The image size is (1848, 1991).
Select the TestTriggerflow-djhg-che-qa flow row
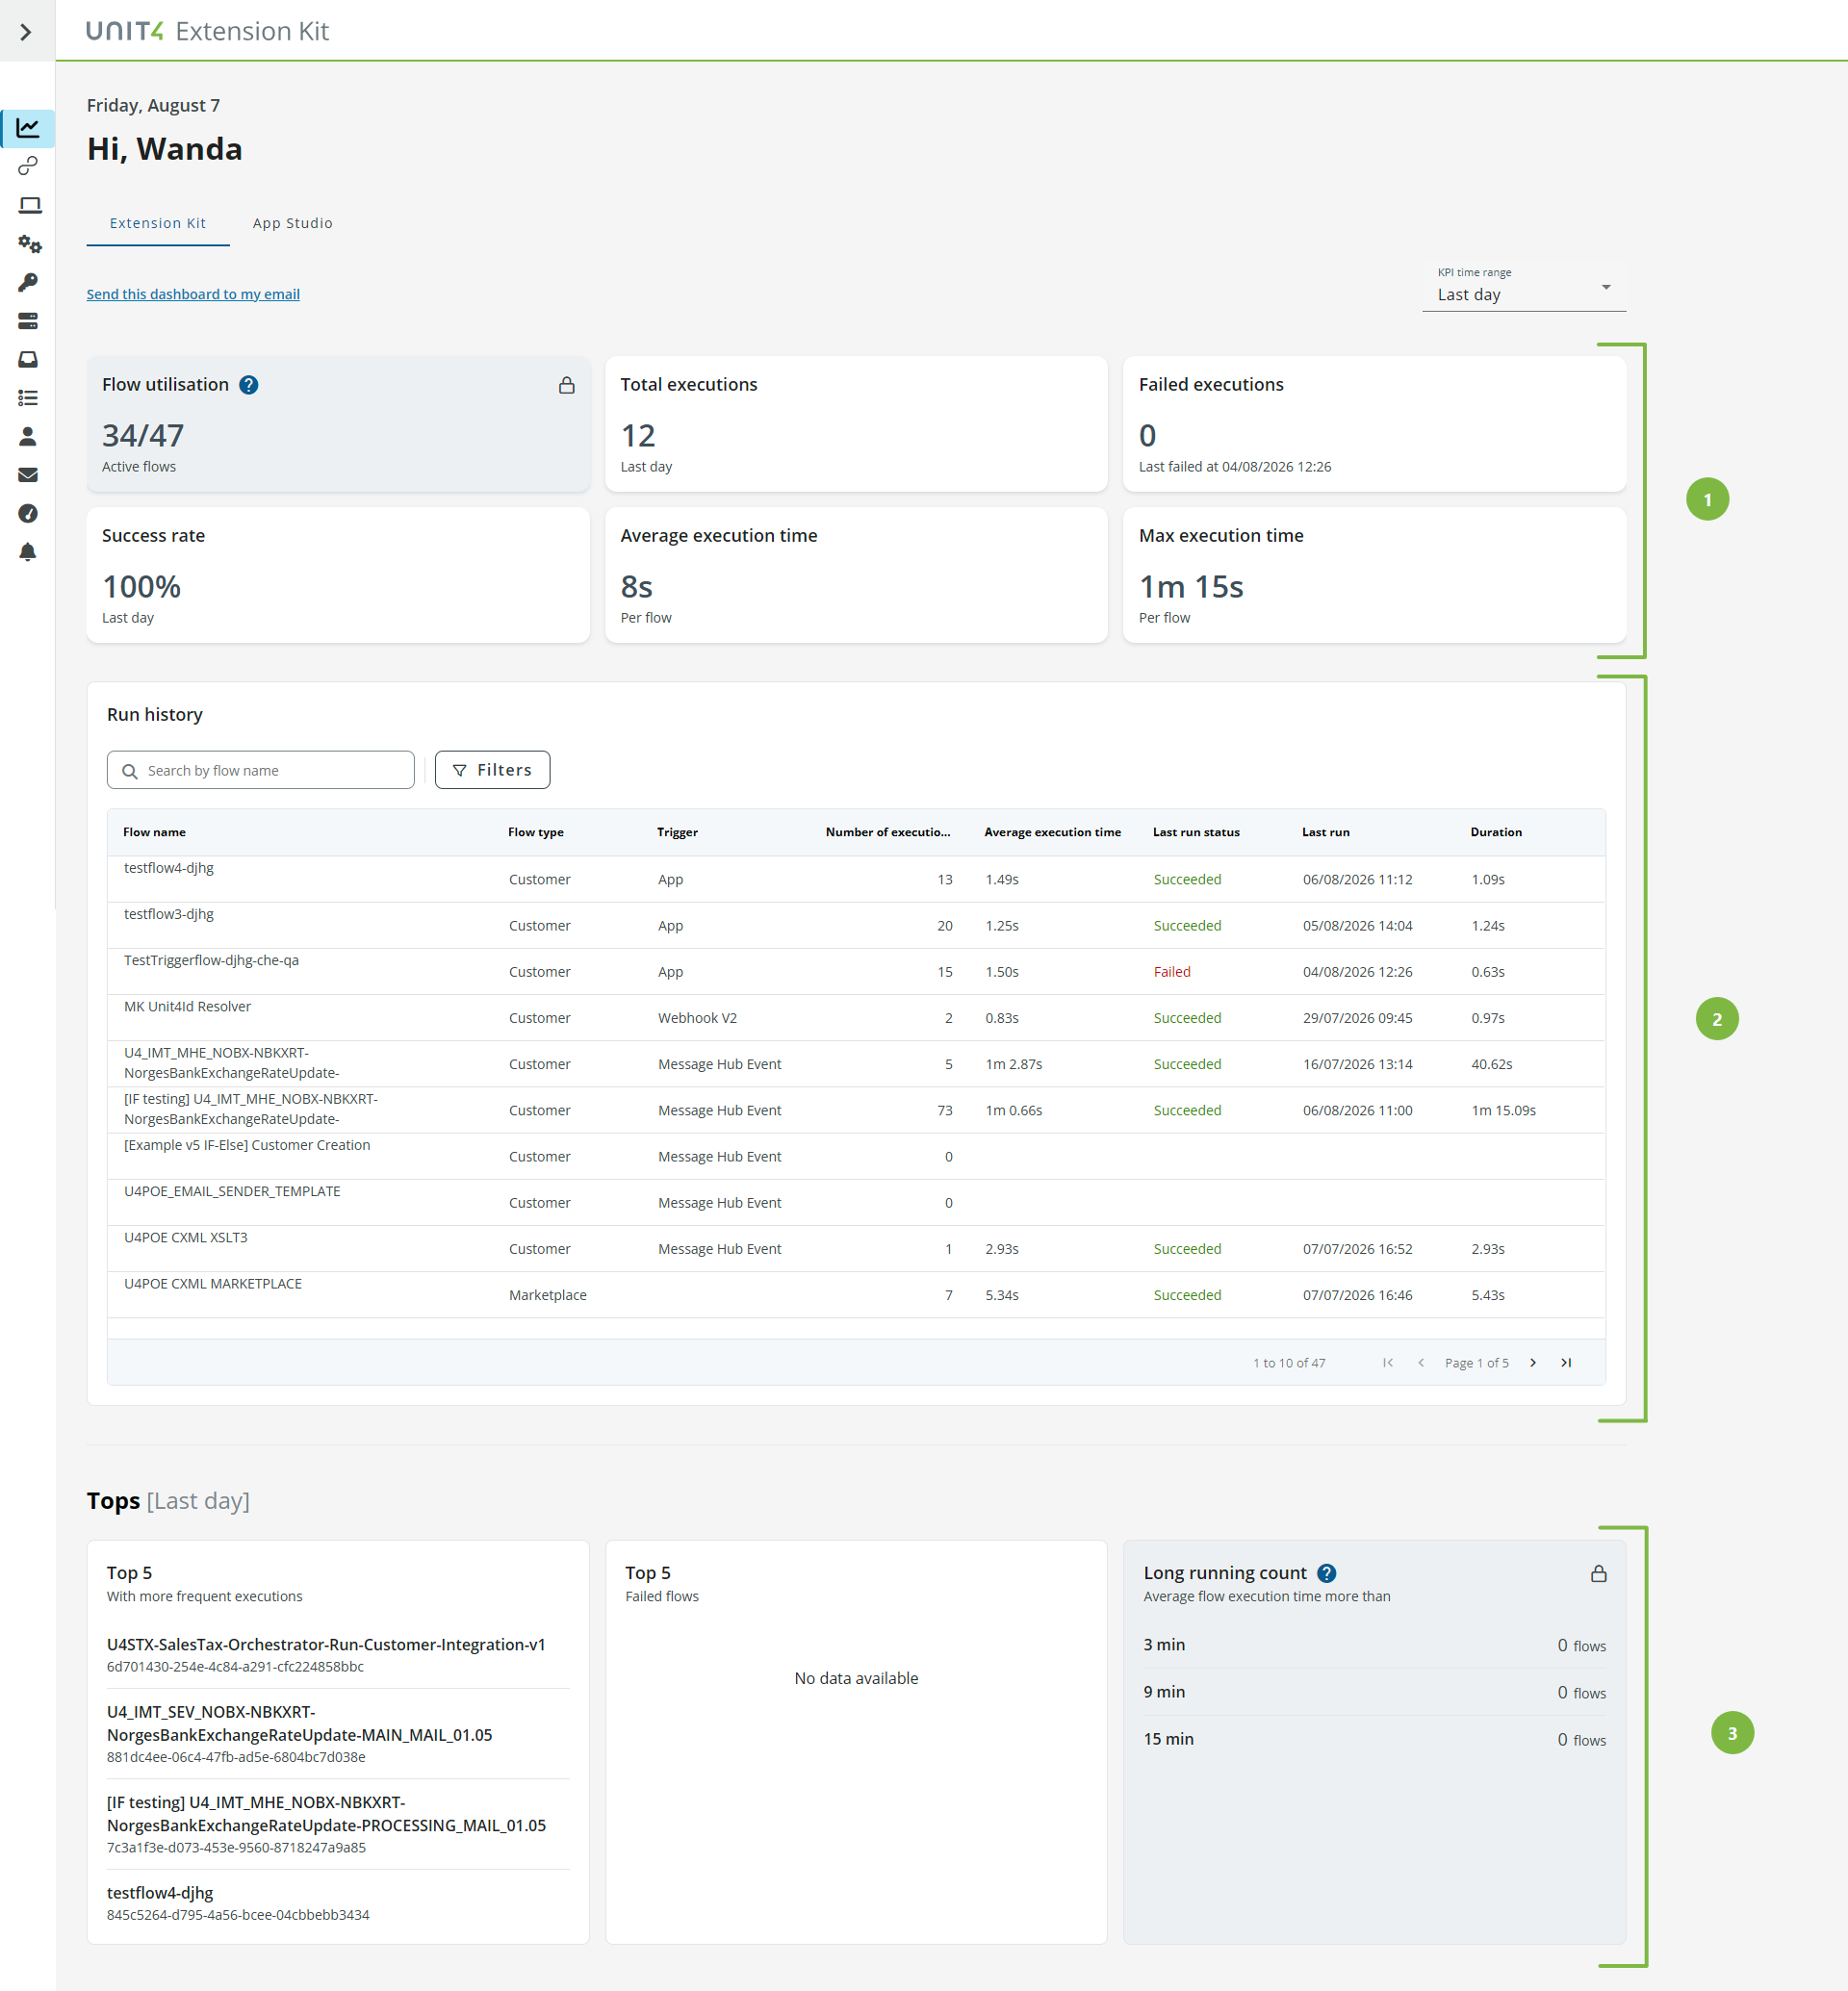pyautogui.click(x=856, y=971)
